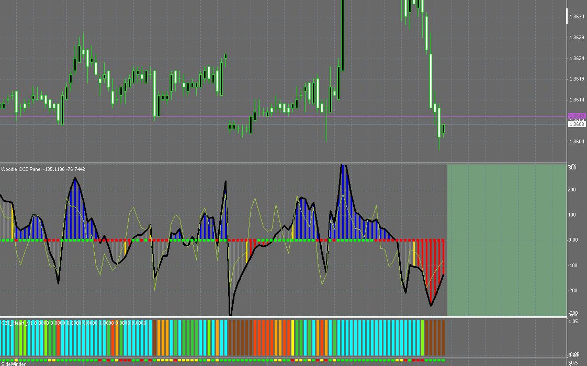Click the green shaded area in CCI panel
Viewport: 587px width, 366px height.
507,240
